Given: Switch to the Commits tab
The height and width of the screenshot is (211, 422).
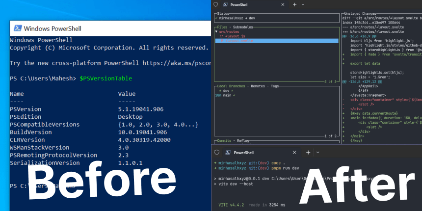Looking at the screenshot, I should point(224,141).
